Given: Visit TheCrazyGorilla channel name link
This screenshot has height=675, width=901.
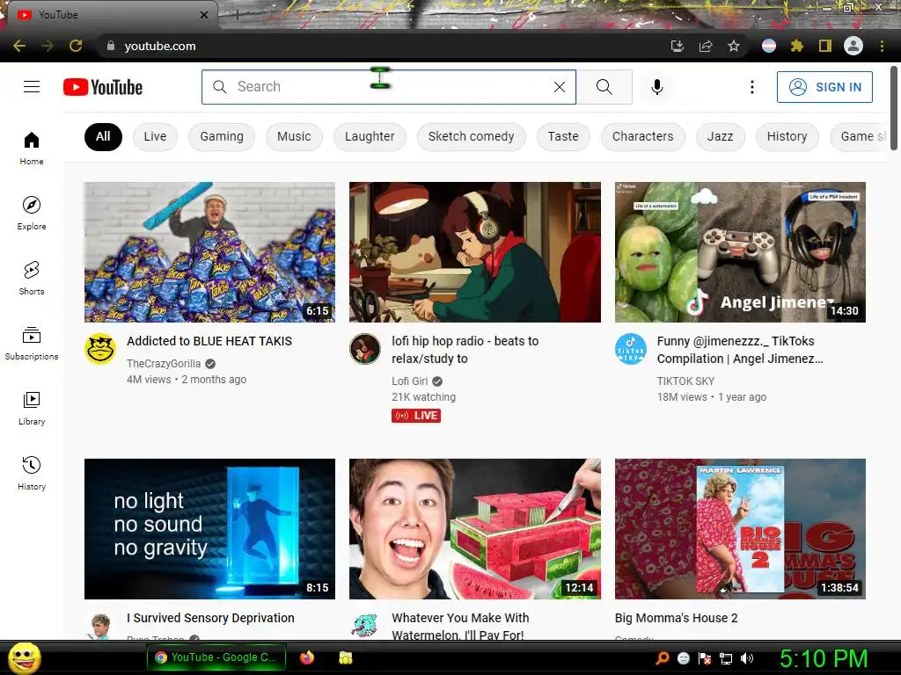Looking at the screenshot, I should 164,363.
